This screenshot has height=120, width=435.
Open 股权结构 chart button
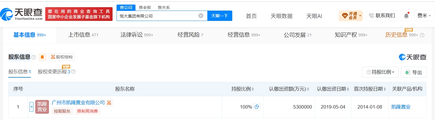62,57
